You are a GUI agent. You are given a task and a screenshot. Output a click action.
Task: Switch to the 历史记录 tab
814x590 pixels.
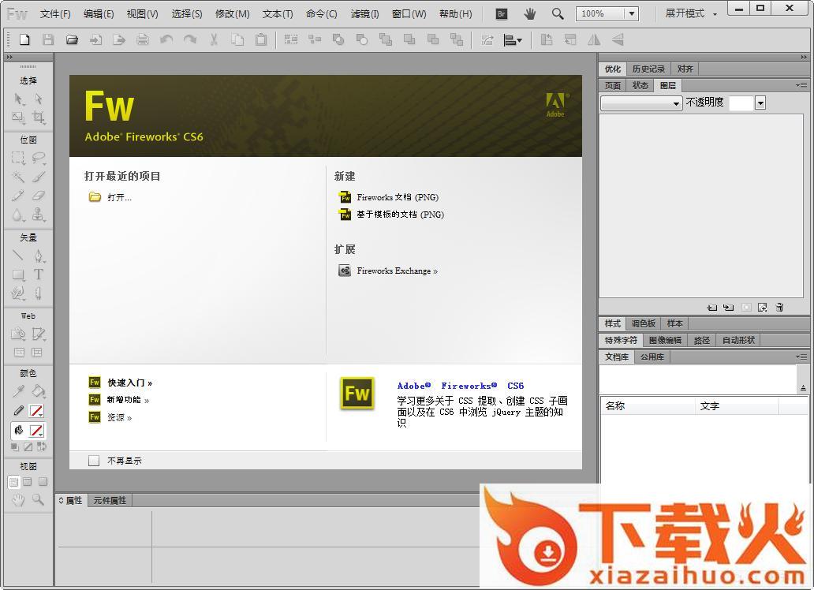[x=648, y=69]
